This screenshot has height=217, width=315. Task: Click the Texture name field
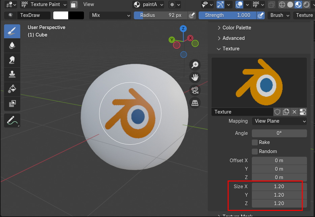click(242, 112)
